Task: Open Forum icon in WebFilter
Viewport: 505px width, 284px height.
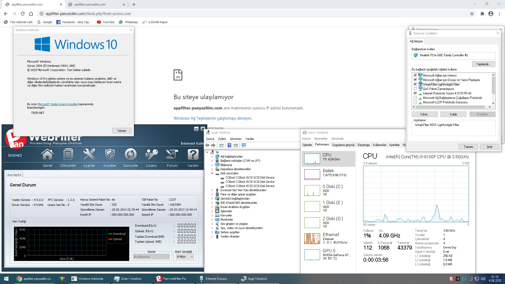Action: 172,155
